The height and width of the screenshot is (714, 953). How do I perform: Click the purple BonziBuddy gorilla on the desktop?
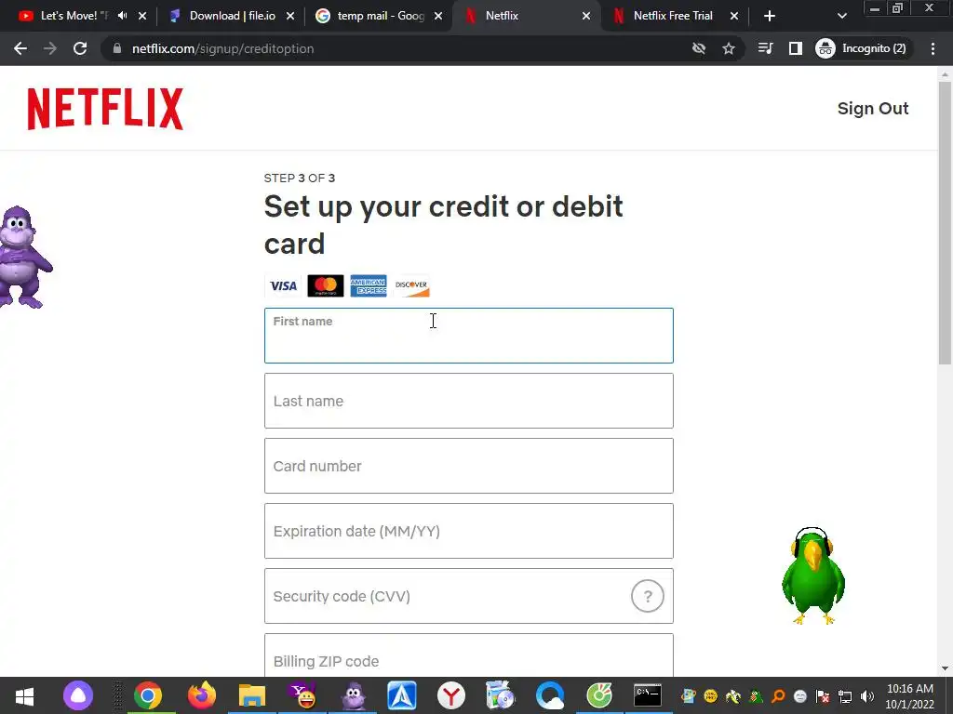click(23, 258)
